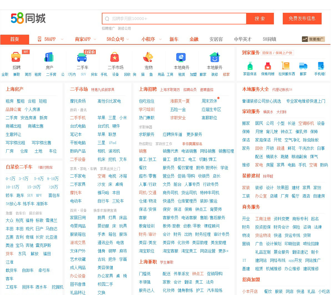
Task: Click the 招聘推广 link under search
Action: pos(108,28)
